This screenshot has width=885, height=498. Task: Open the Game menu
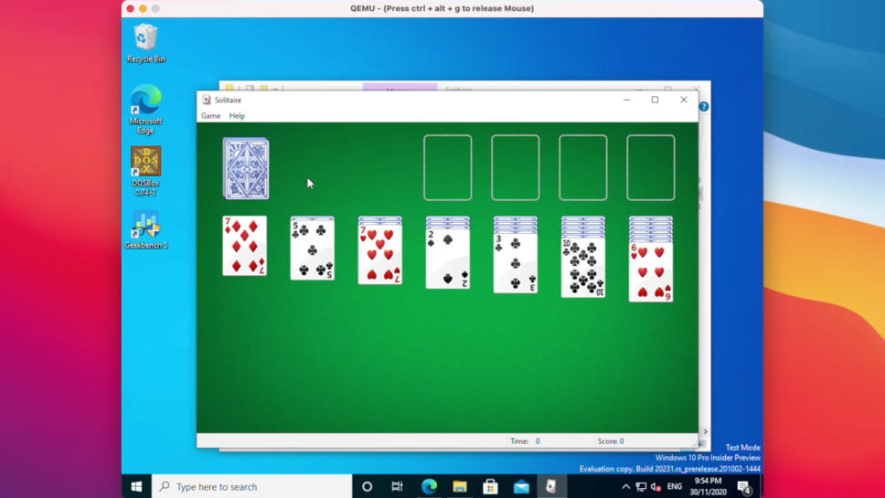tap(210, 116)
